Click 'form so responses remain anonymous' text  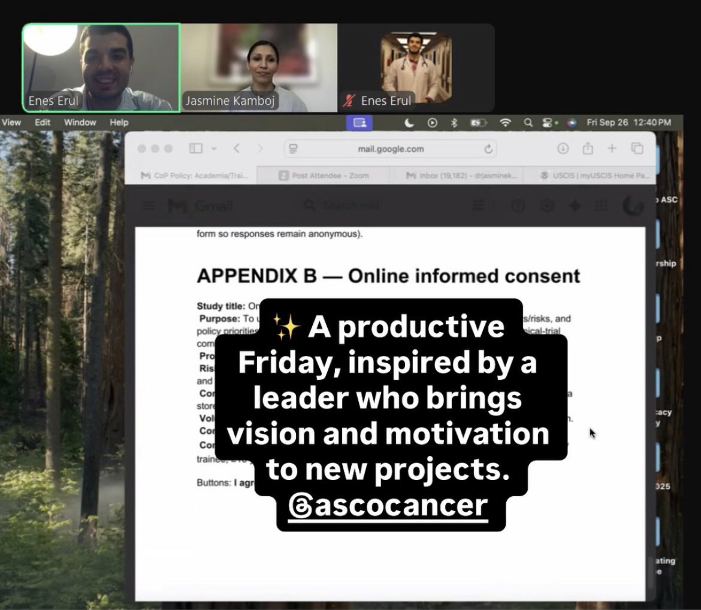pos(279,234)
